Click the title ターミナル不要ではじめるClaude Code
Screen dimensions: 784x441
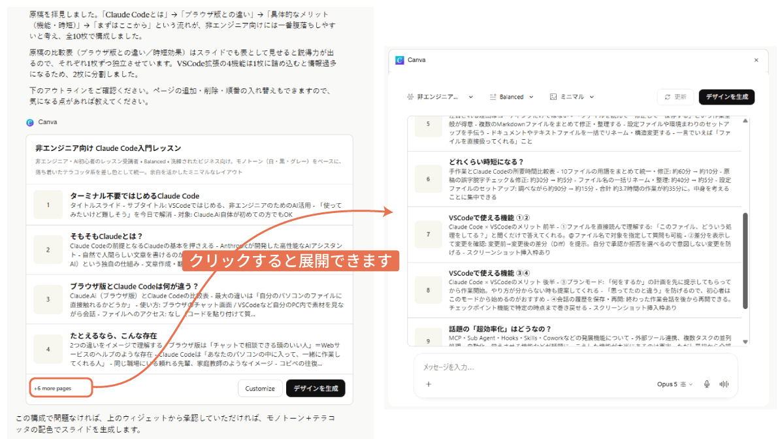click(x=135, y=196)
